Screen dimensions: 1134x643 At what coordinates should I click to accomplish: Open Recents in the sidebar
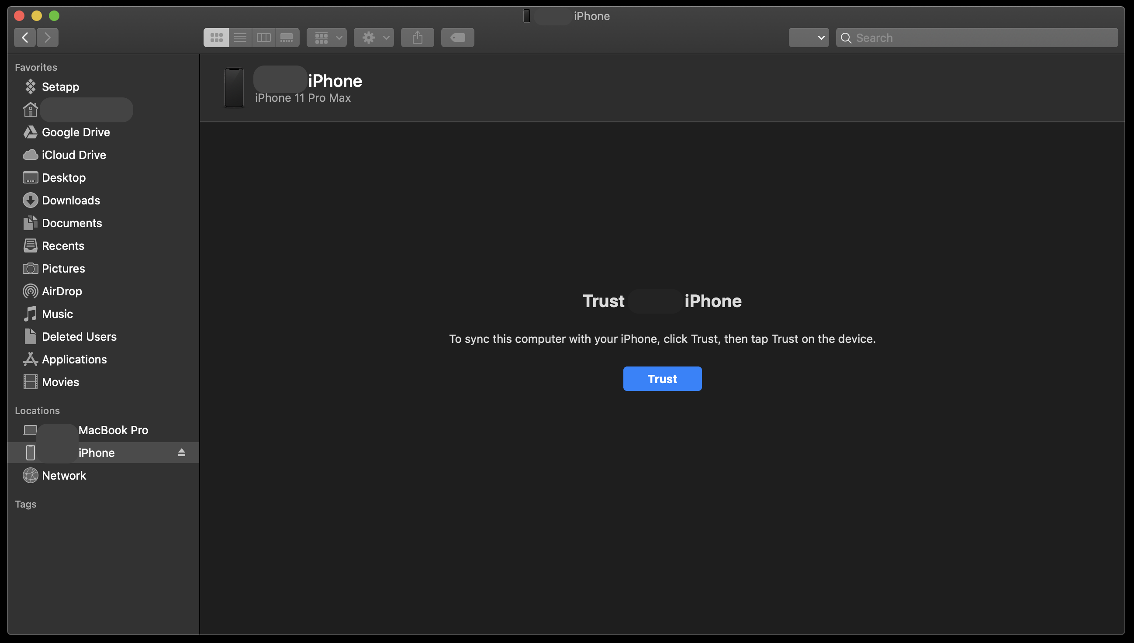point(103,245)
